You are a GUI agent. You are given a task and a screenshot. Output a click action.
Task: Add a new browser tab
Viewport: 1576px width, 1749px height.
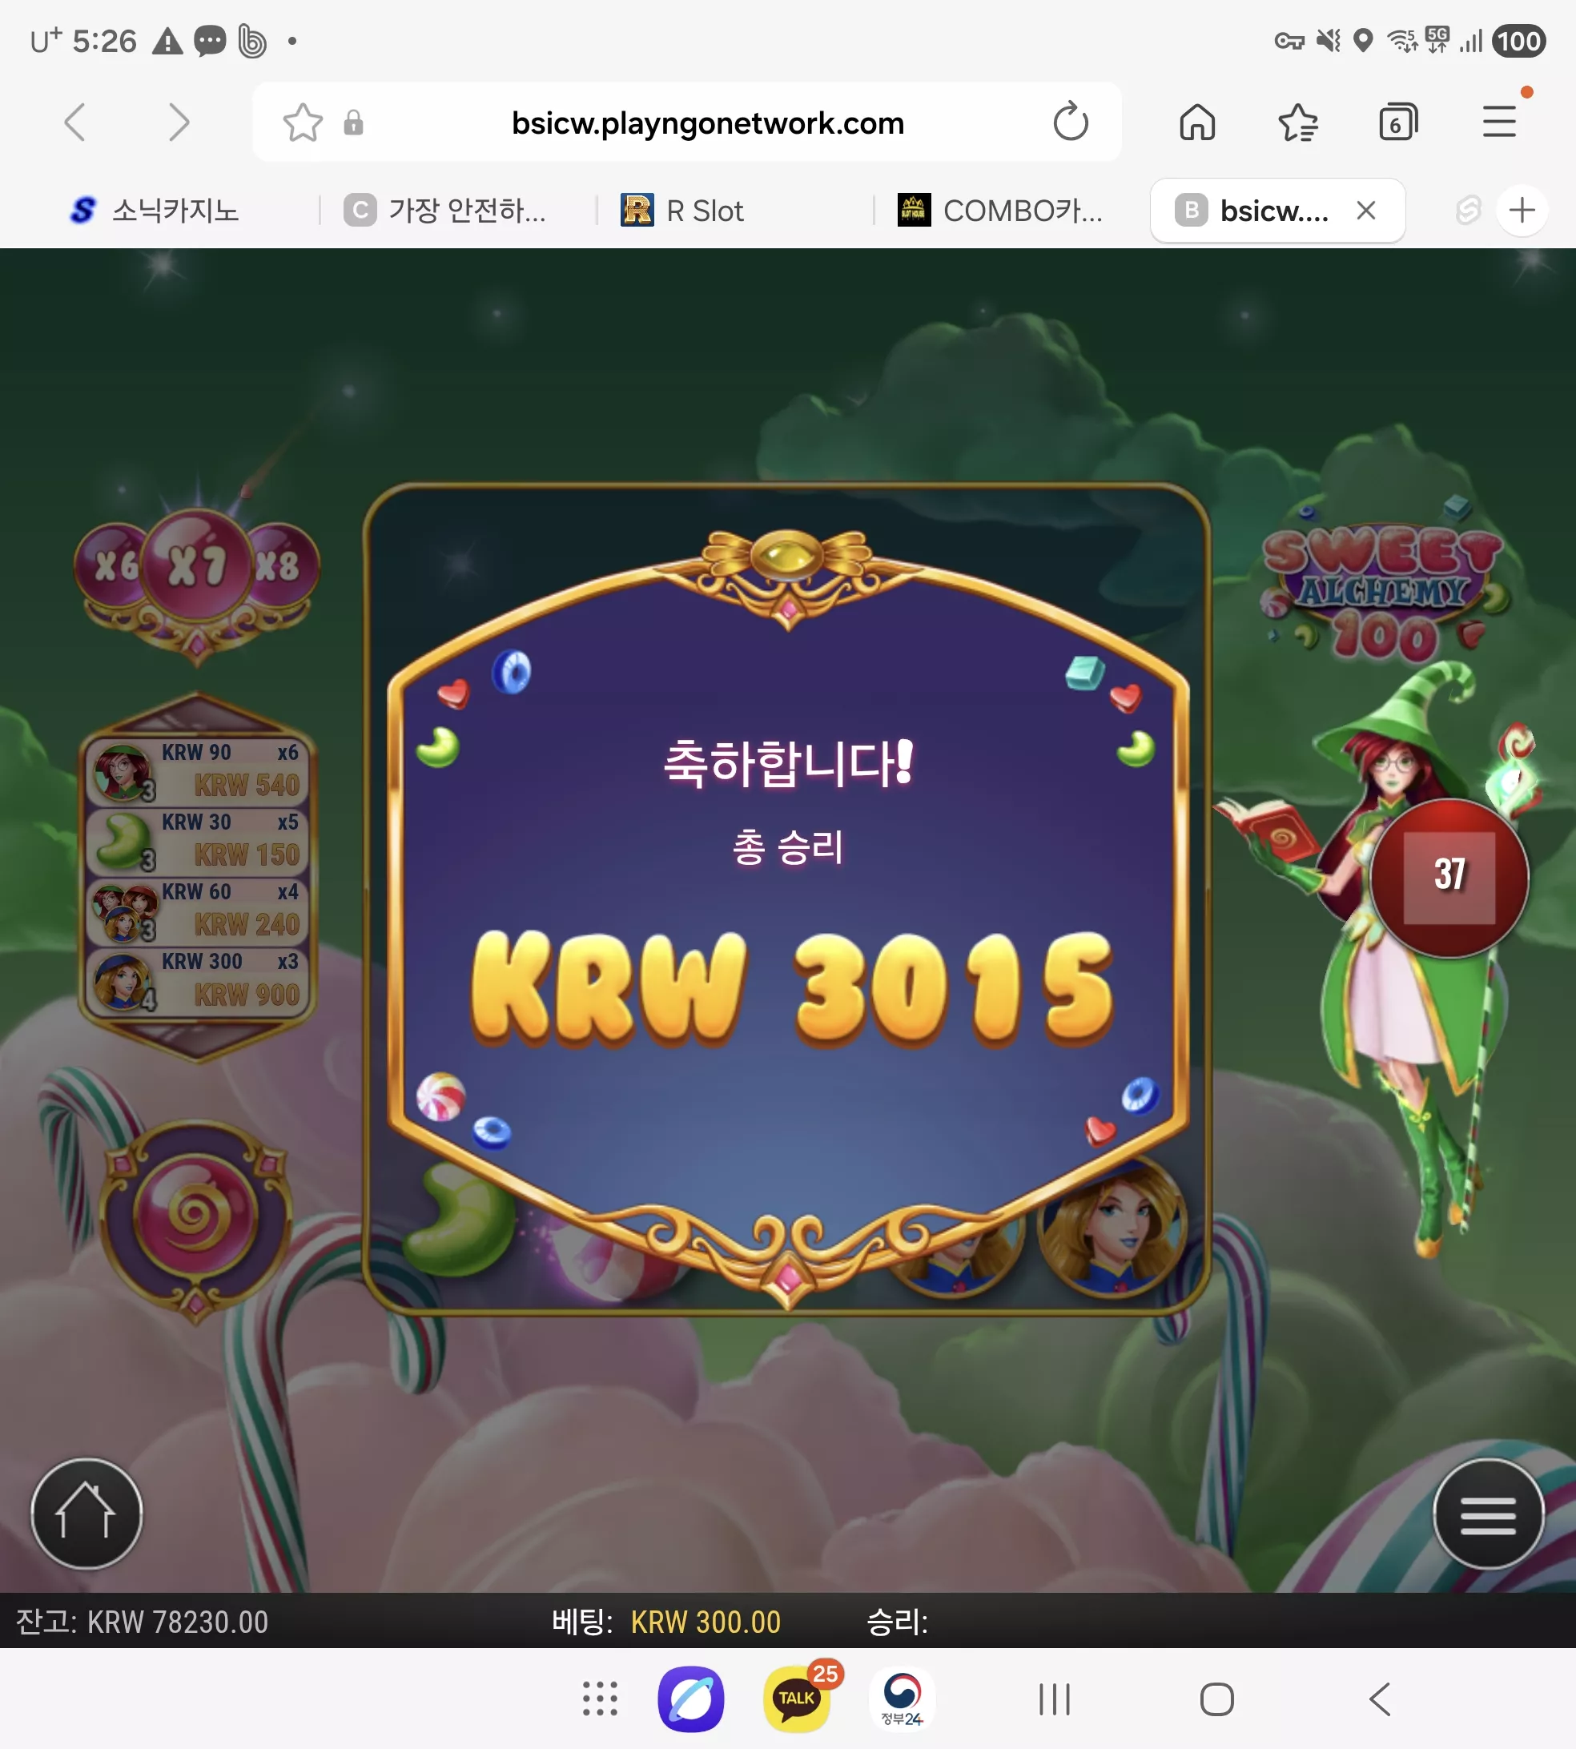point(1522,211)
